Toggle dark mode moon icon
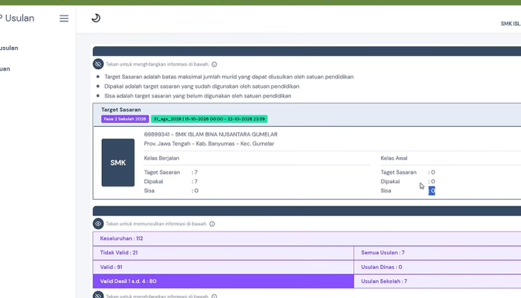The width and height of the screenshot is (521, 298). (96, 18)
